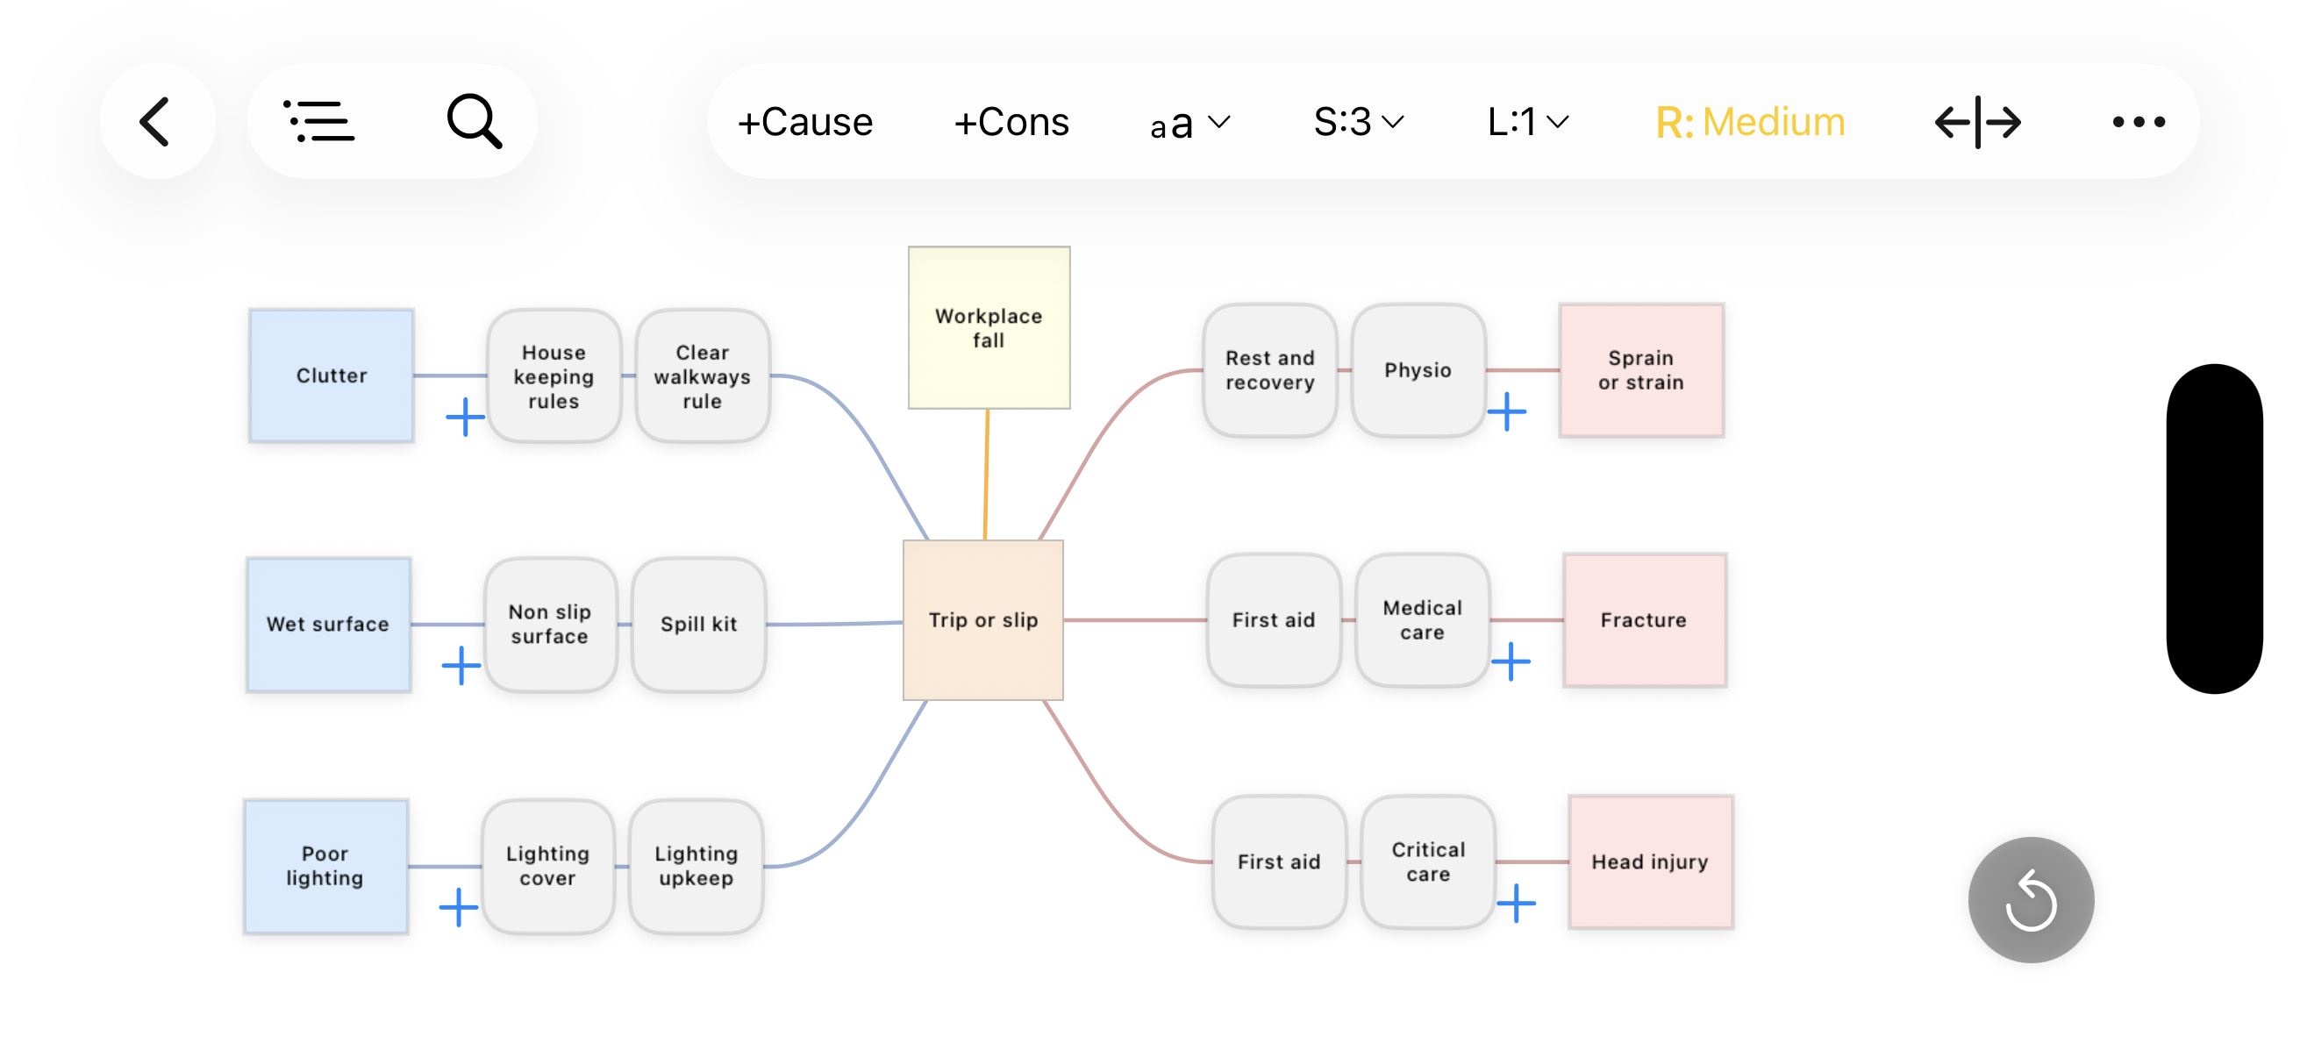The width and height of the screenshot is (2300, 1058).
Task: Open the three-dots more options menu
Action: click(x=2138, y=121)
